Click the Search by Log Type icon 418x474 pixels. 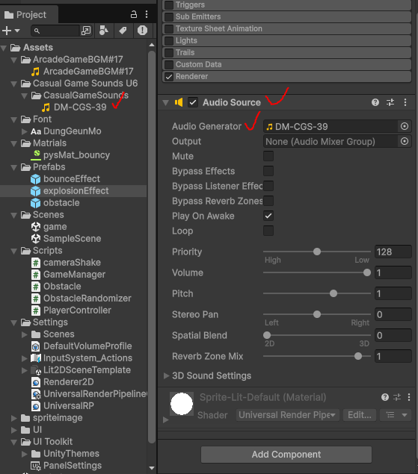pyautogui.click(x=142, y=31)
